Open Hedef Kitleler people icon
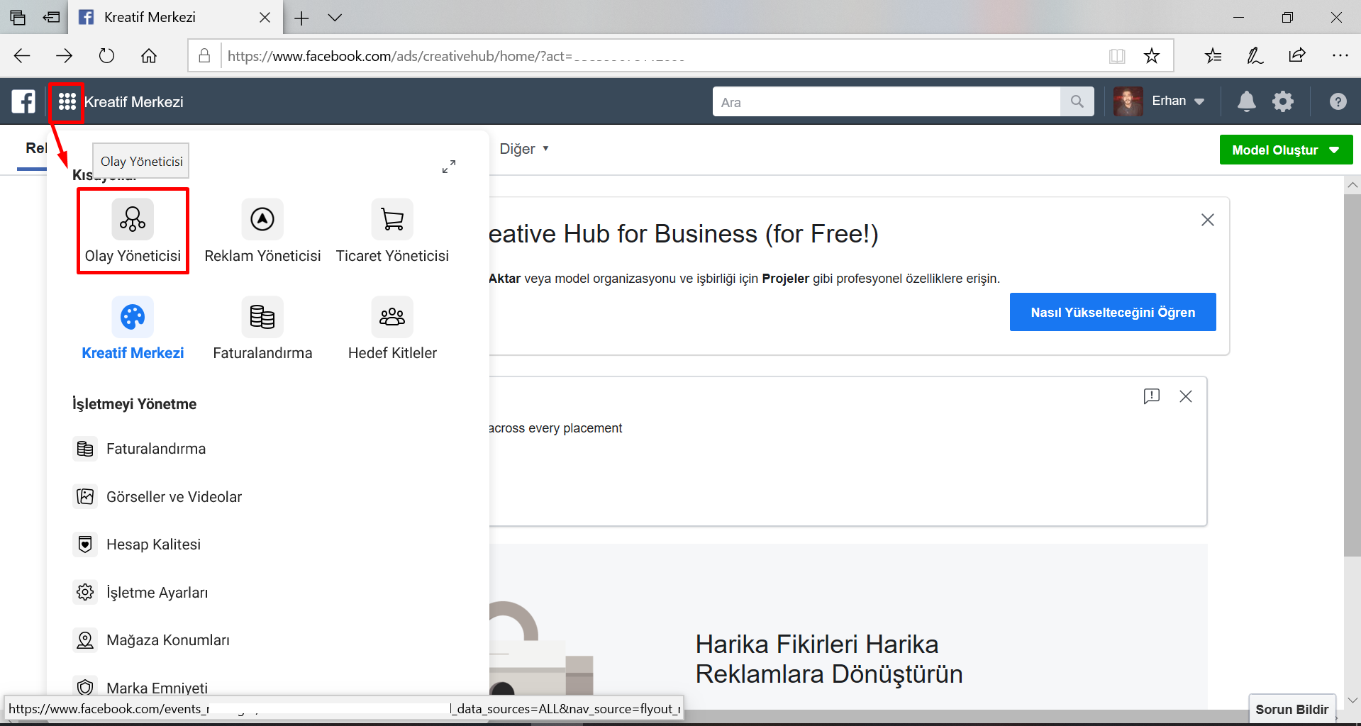 (392, 316)
